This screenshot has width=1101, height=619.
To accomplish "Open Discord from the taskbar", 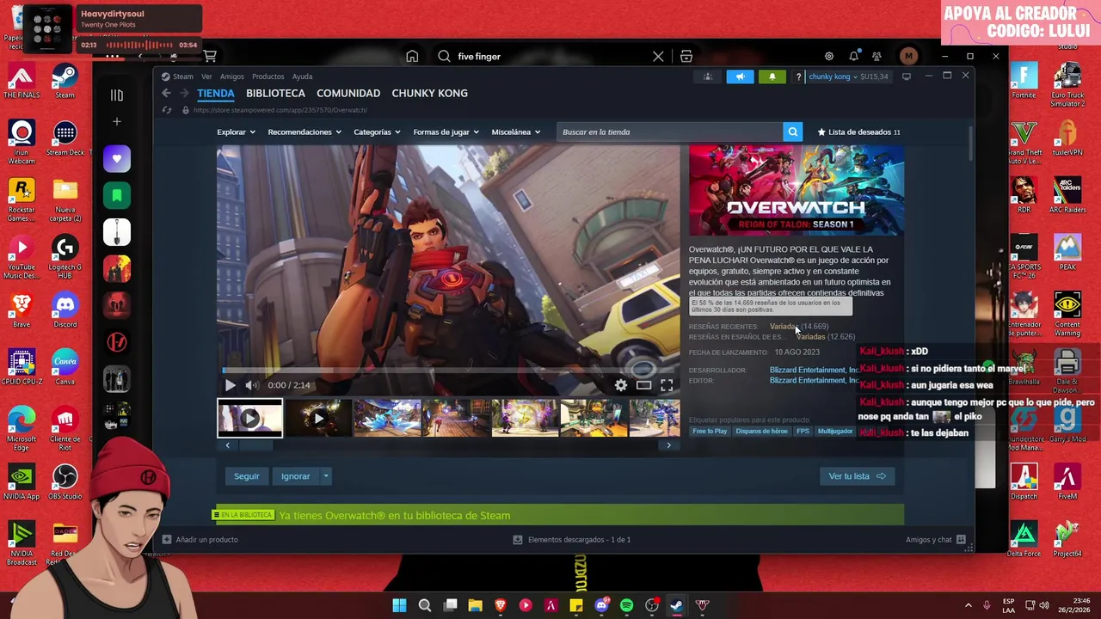I will click(x=601, y=605).
